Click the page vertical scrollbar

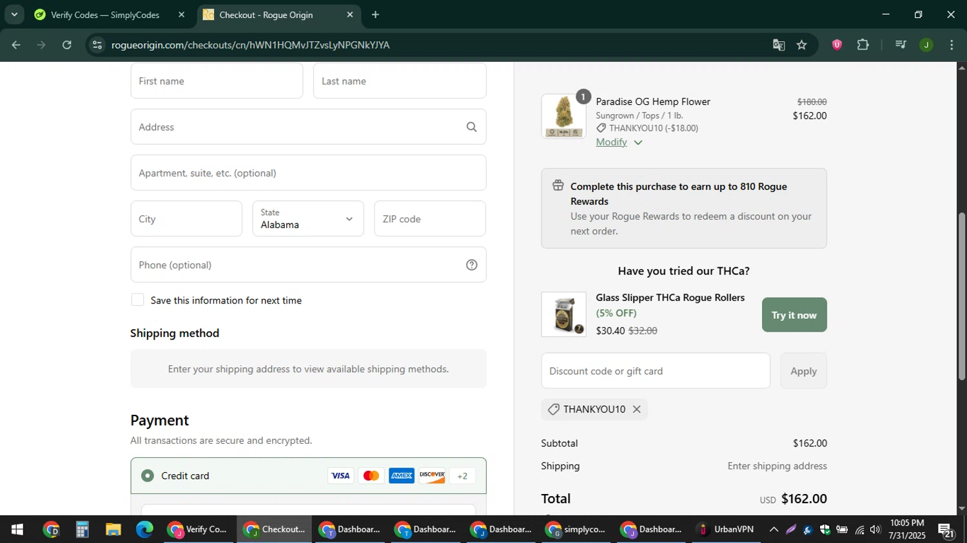(962, 296)
